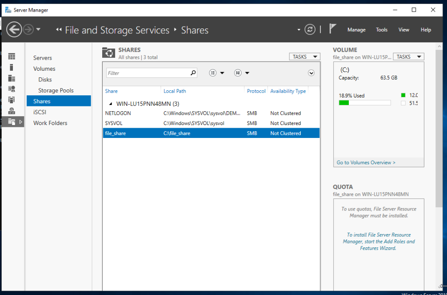Click the AD CS certificate ribbon icon
This screenshot has height=295, width=447.
12,89
